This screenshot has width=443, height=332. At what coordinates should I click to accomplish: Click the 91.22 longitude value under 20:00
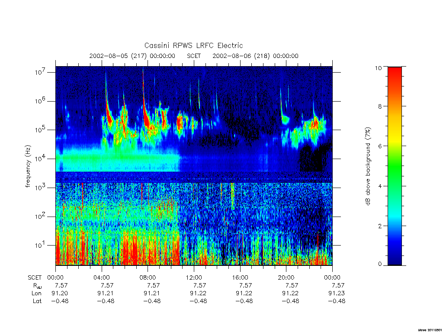click(290, 294)
